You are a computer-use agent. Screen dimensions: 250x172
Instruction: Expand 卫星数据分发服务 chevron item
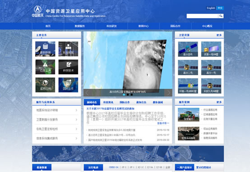point(56,119)
